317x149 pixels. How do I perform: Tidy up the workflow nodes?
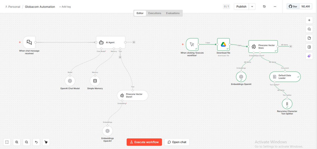click(x=46, y=142)
